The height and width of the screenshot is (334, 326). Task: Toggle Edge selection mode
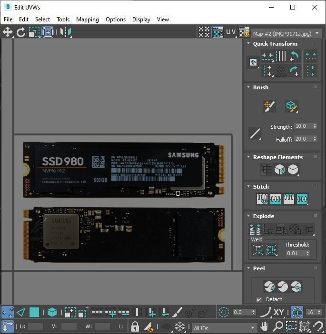pyautogui.click(x=21, y=312)
